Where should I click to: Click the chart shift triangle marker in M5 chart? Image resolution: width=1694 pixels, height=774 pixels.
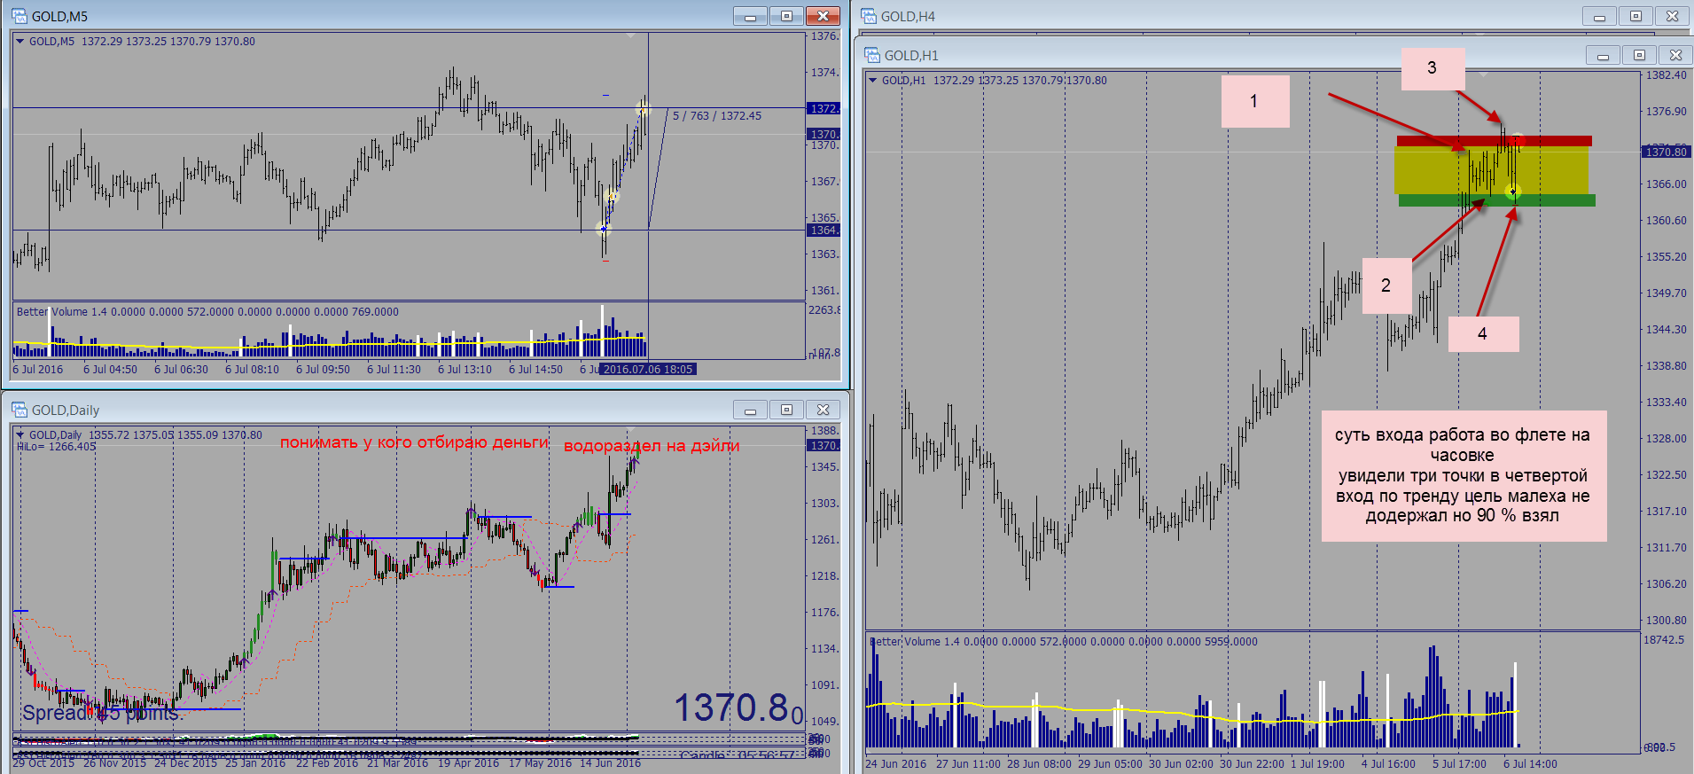coord(630,35)
